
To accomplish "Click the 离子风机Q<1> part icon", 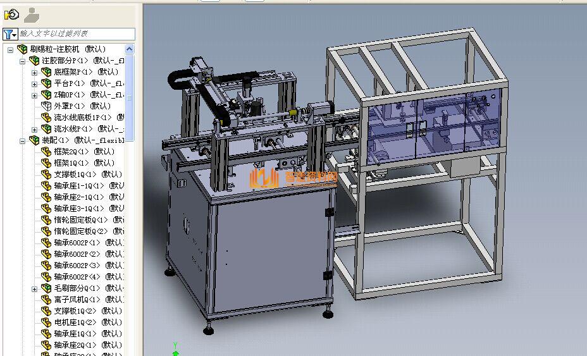I will [x=46, y=300].
